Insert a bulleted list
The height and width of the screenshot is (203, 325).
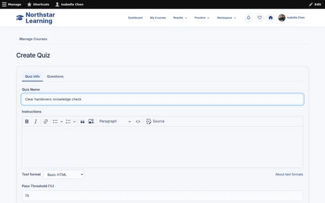(55, 121)
